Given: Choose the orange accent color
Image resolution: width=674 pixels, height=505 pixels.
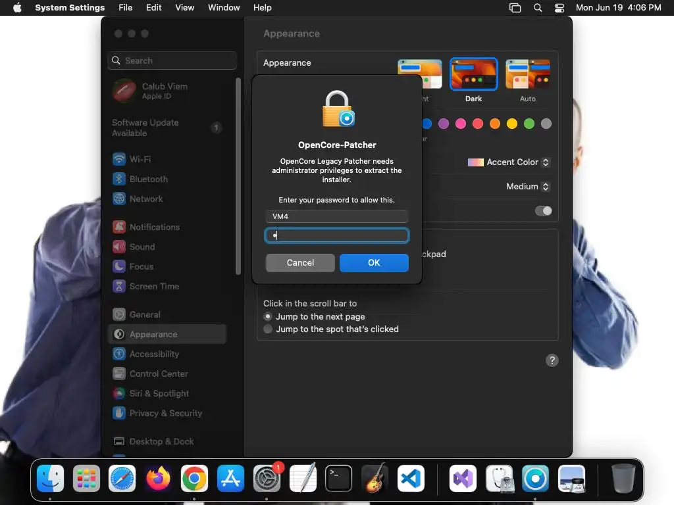Looking at the screenshot, I should coord(495,124).
